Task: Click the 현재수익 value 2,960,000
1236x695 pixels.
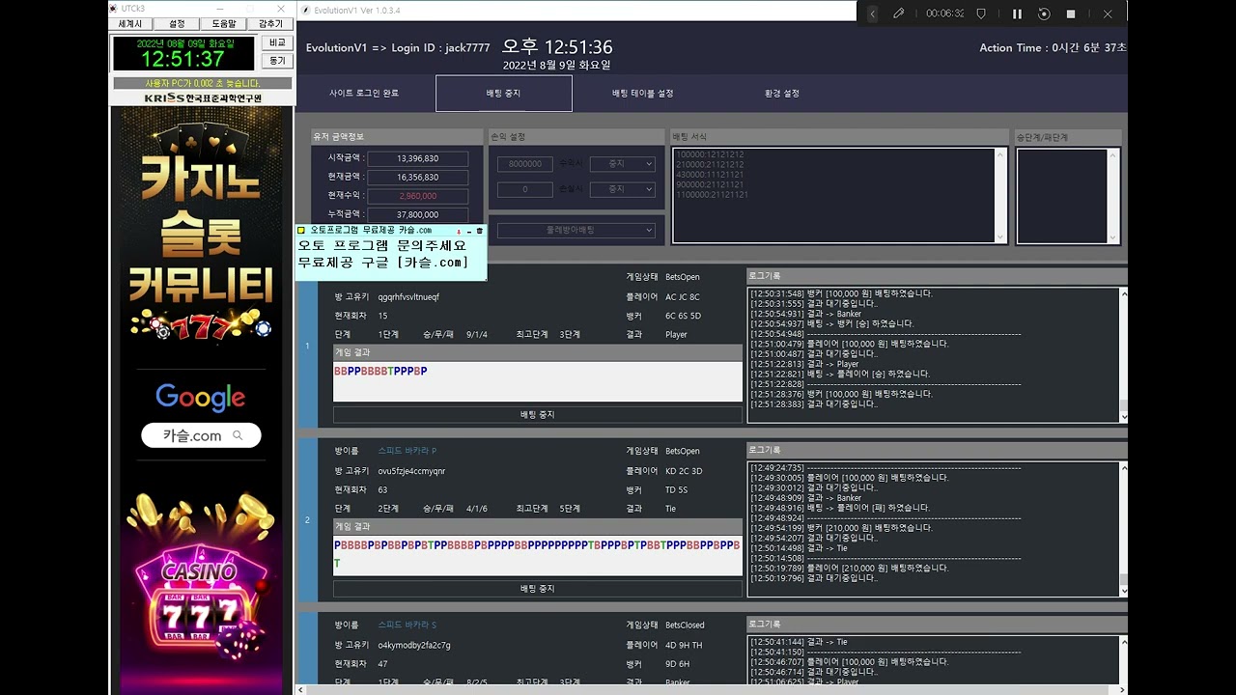Action: pos(417,196)
